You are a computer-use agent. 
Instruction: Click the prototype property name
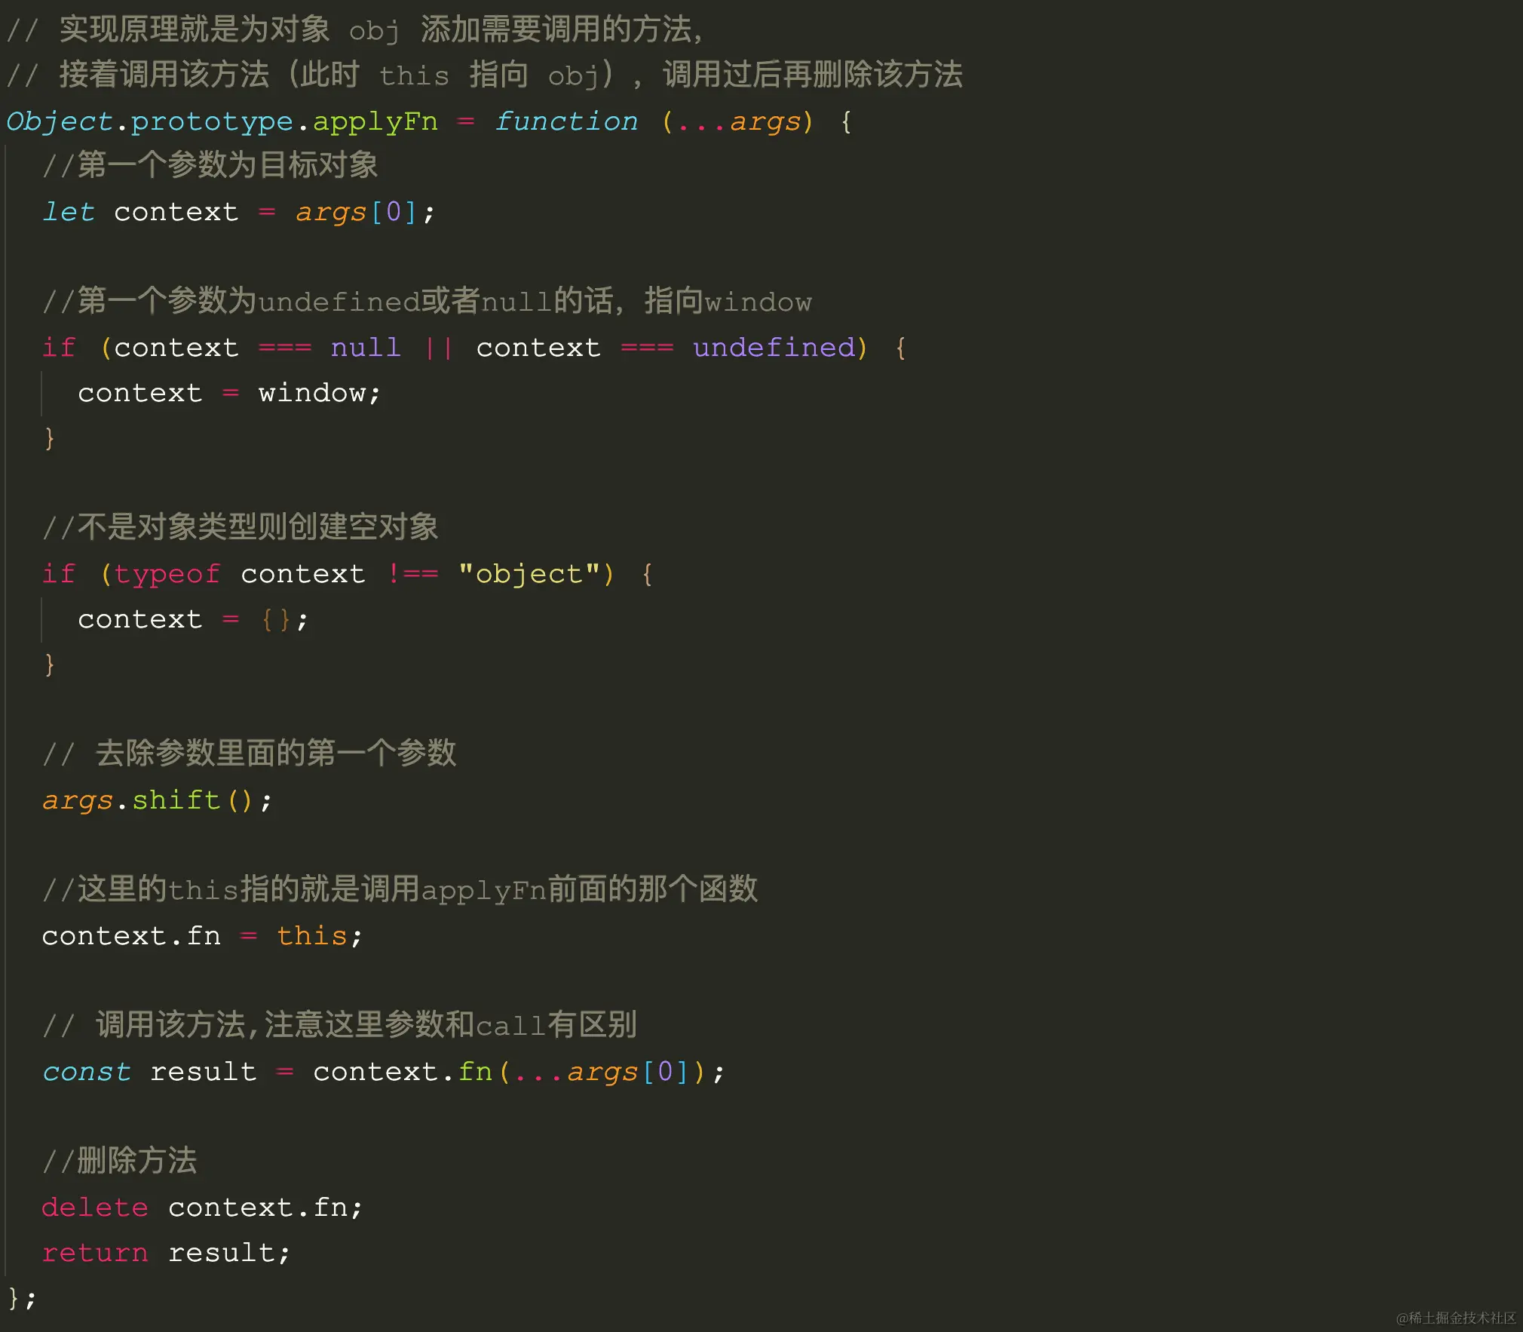(212, 121)
